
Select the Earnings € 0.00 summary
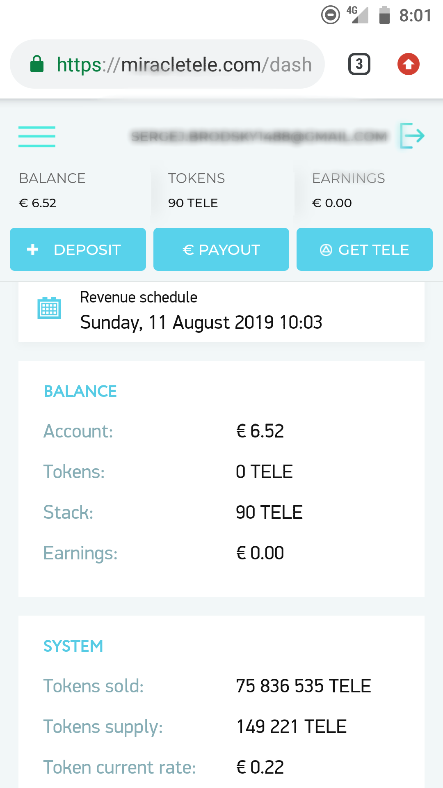(349, 190)
